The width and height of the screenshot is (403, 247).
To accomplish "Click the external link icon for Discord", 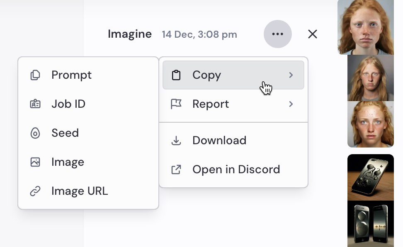I will pyautogui.click(x=176, y=170).
